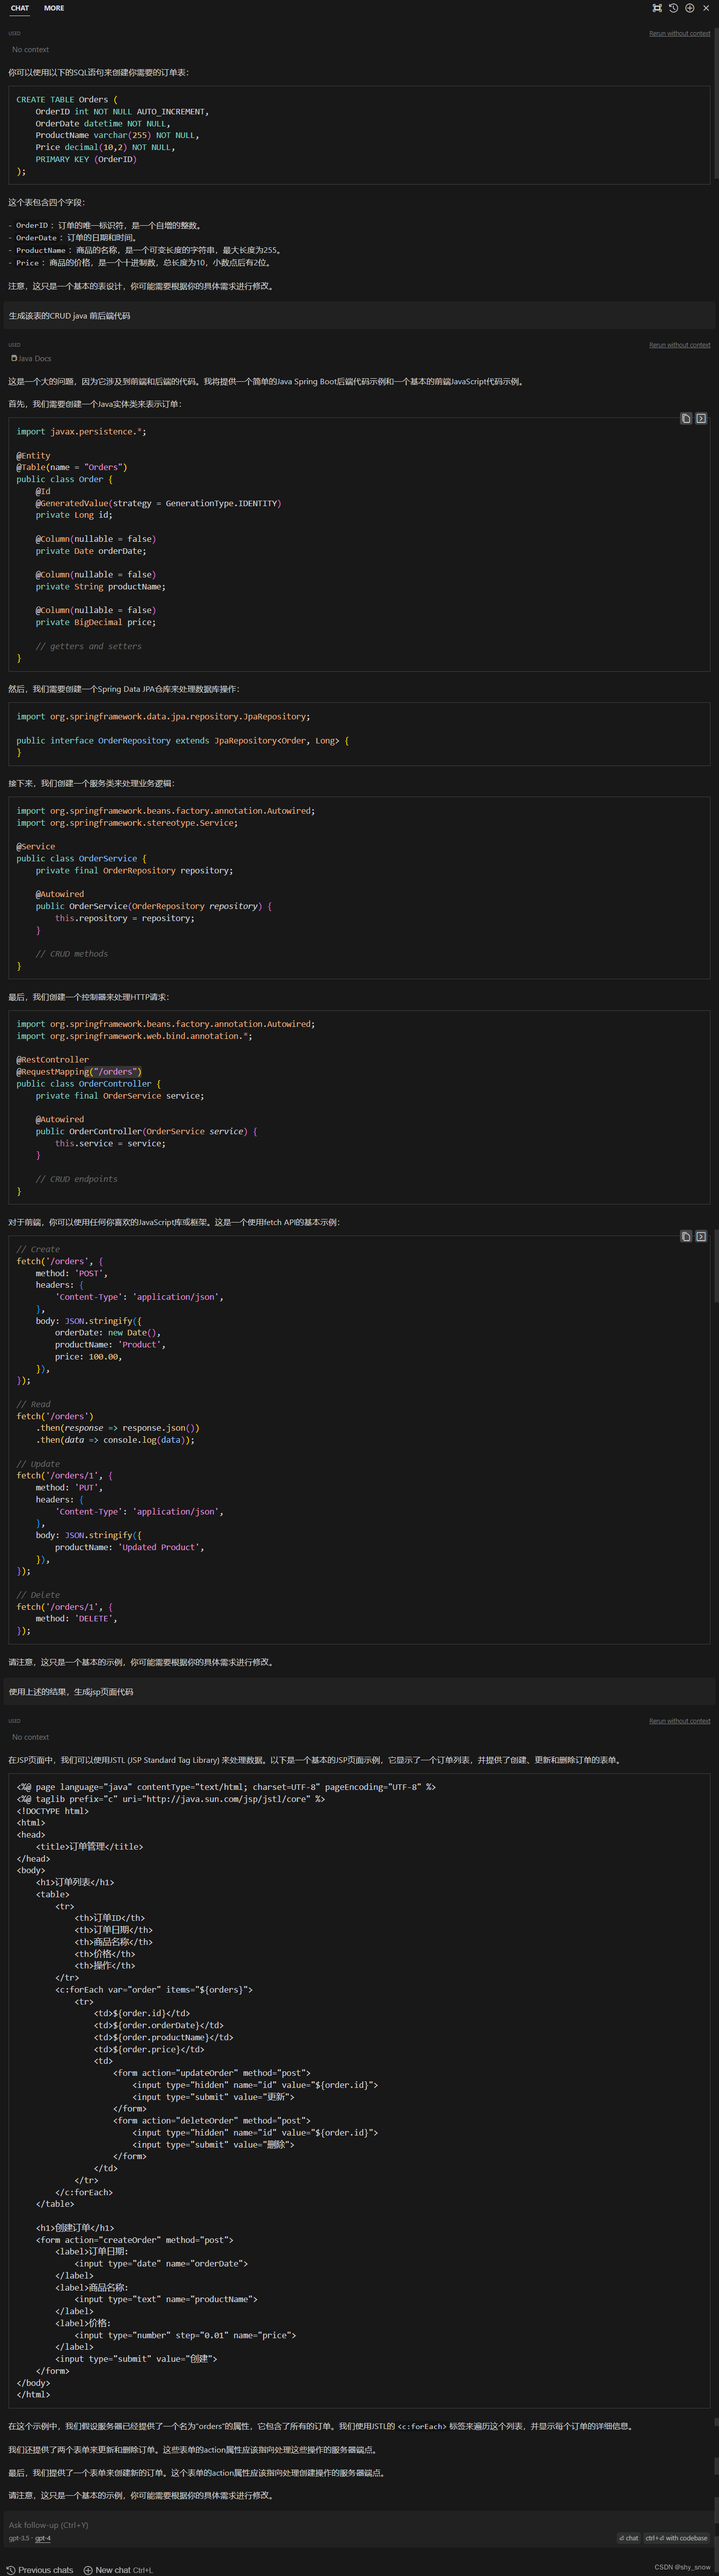Image resolution: width=719 pixels, height=2576 pixels.
Task: Click the 'PRIMARY KEY (OrderID)' code line
Action: coord(86,160)
